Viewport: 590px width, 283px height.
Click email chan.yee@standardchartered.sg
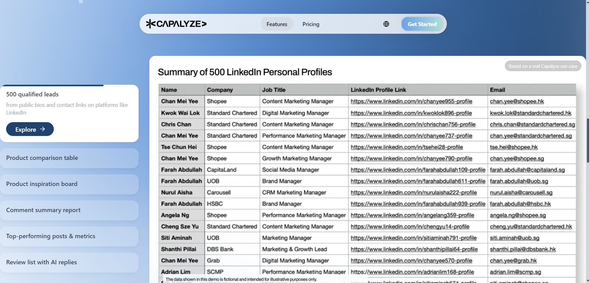pyautogui.click(x=531, y=136)
